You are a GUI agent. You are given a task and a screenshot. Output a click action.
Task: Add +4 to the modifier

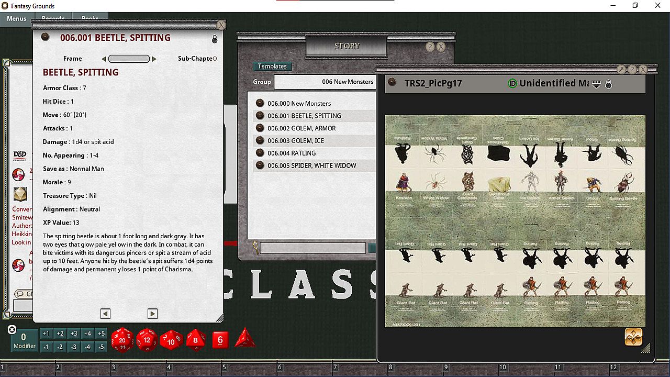[x=87, y=334]
